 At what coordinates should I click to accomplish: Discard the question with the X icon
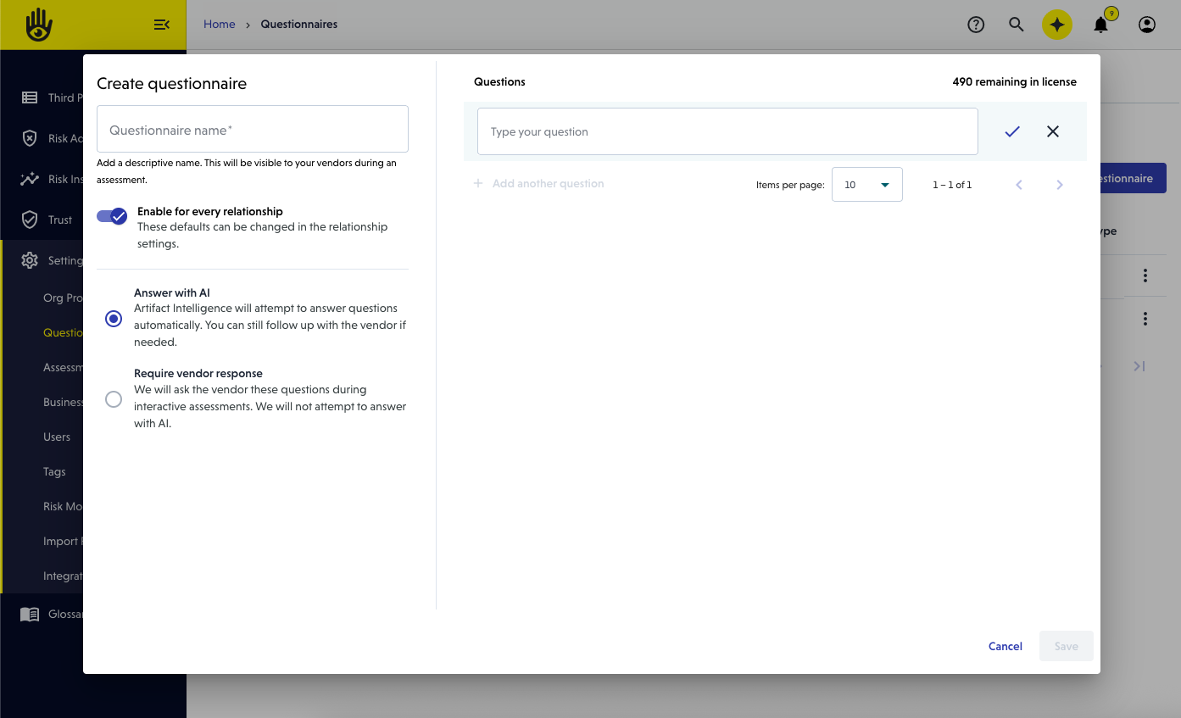(1053, 131)
